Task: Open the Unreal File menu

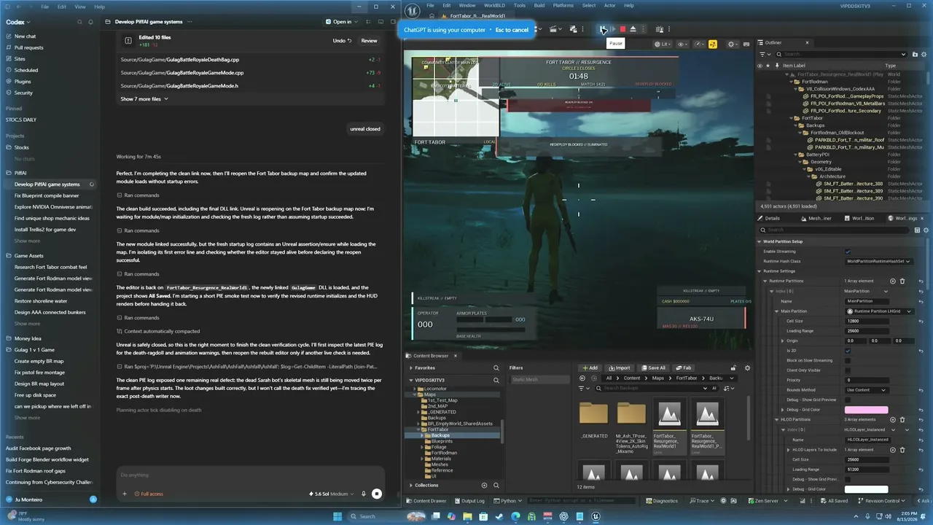Action: pos(430,5)
